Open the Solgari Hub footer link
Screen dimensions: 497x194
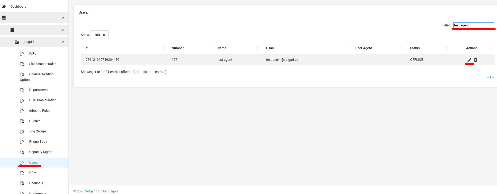[x=93, y=191]
